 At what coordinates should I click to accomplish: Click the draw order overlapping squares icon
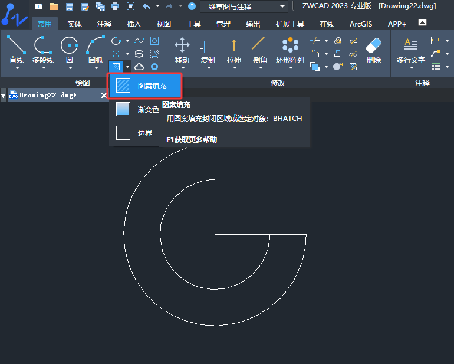(315, 67)
